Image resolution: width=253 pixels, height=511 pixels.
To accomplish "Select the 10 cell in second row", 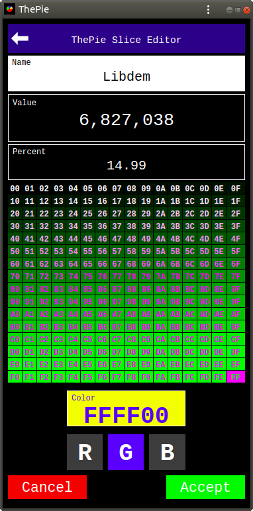I will coord(15,201).
